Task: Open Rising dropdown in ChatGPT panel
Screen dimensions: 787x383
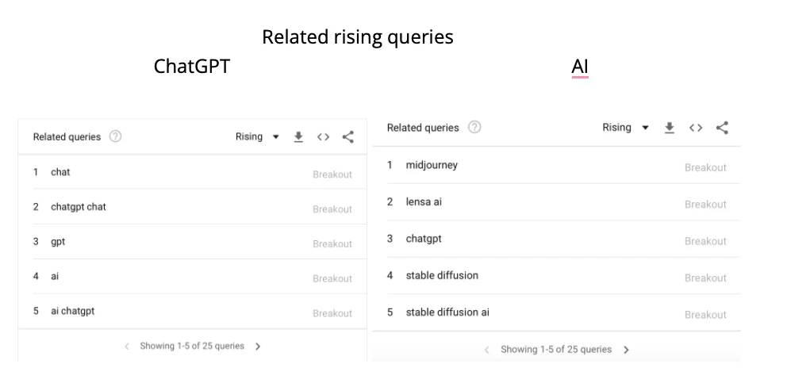Action: pyautogui.click(x=257, y=137)
